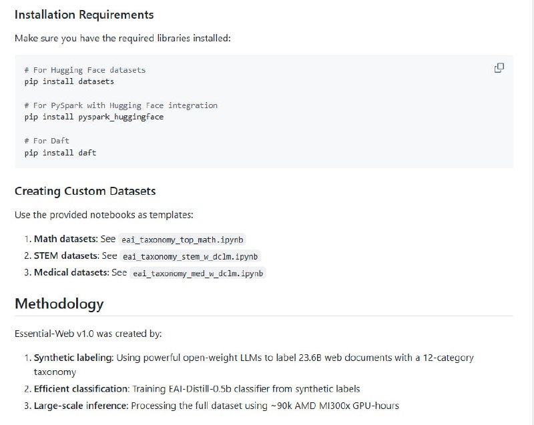This screenshot has width=534, height=425.
Task: Click the Installation Requirements heading
Action: (84, 14)
